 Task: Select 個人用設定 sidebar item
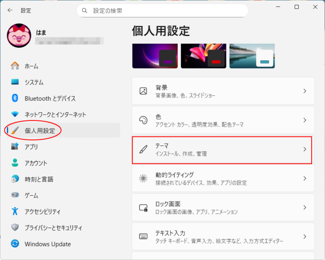[63, 130]
